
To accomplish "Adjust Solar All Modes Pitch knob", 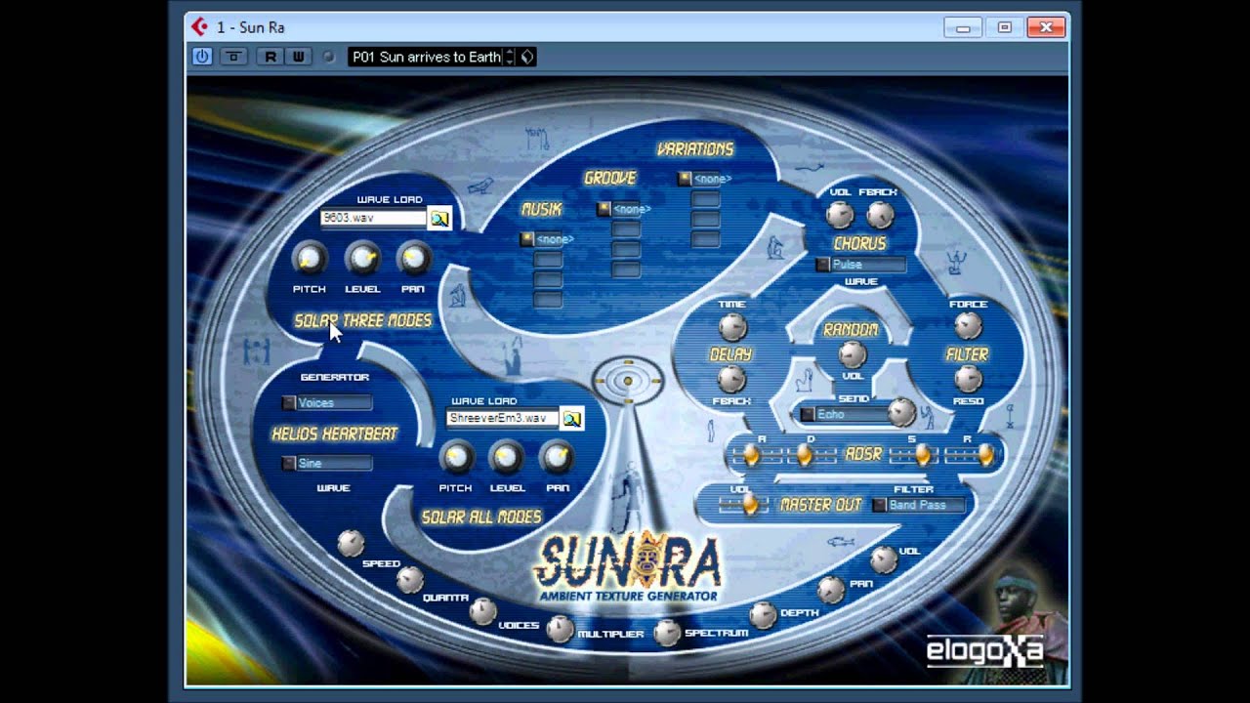I will click(455, 457).
